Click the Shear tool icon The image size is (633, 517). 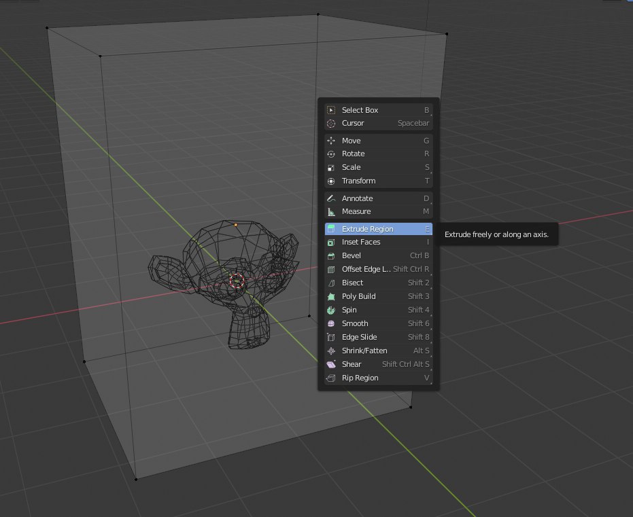click(x=331, y=365)
